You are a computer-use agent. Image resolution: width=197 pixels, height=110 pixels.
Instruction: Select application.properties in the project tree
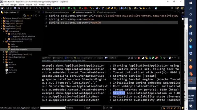coord(19,49)
